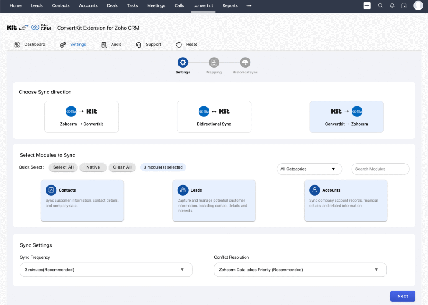Viewport: 428px width, 305px height.
Task: Click the Next button
Action: coord(403,296)
